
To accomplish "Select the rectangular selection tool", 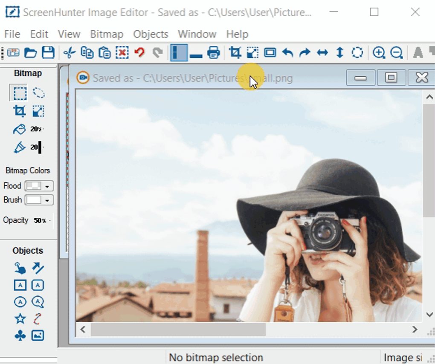I will [20, 92].
